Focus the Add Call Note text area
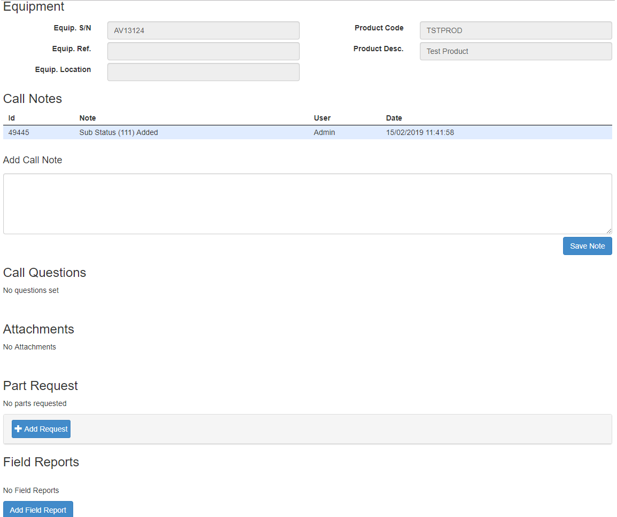Screen dimensions: 617x517 click(307, 203)
